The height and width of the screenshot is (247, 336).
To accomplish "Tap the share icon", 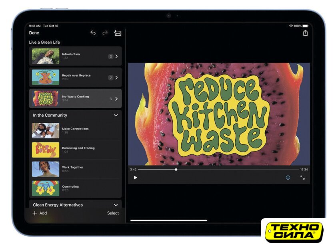I will click(x=305, y=33).
